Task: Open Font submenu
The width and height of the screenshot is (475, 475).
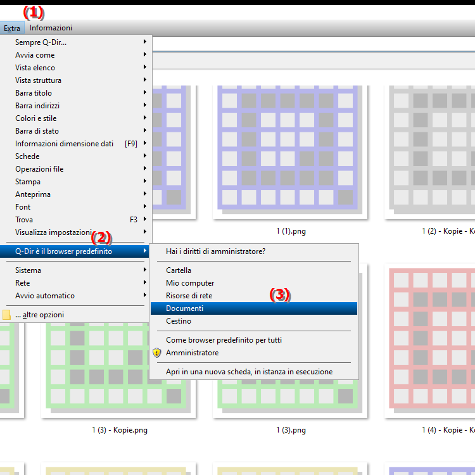Action: tap(75, 207)
